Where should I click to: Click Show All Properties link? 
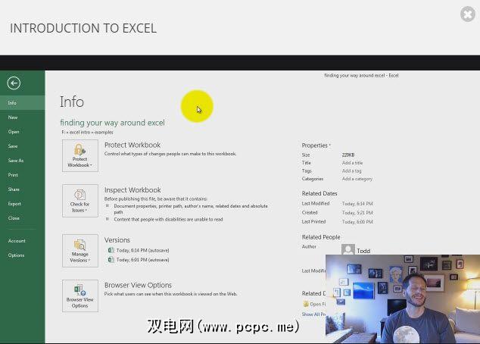click(313, 314)
